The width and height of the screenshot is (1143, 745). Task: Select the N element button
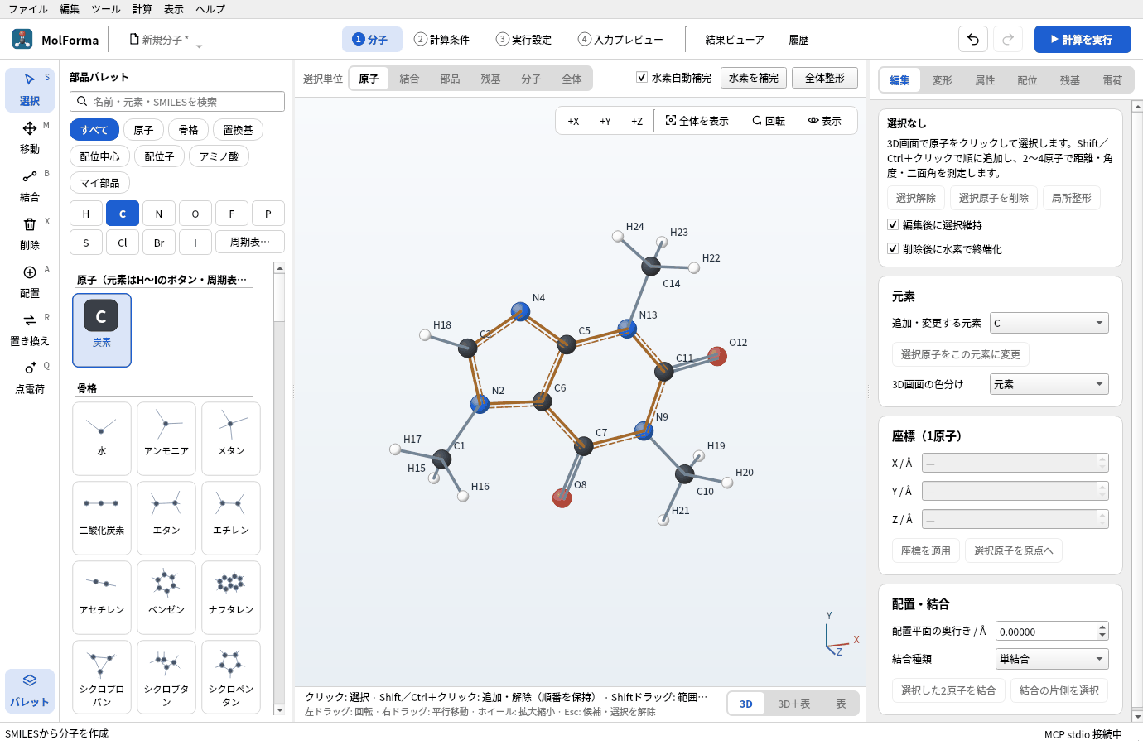tap(159, 214)
